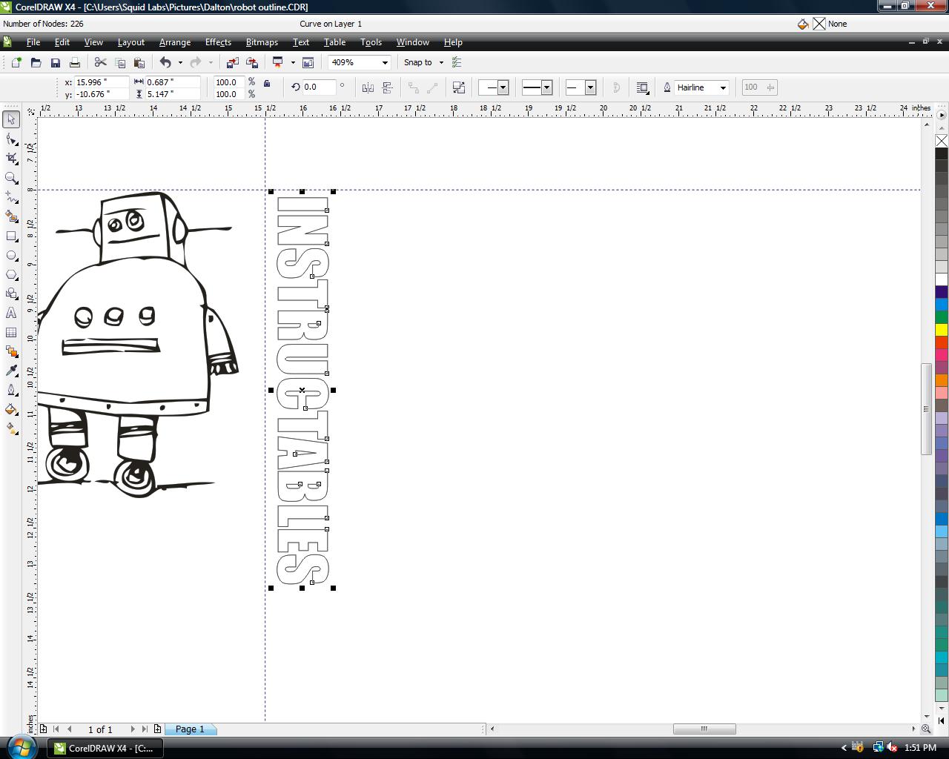Open the Bitmaps menu
This screenshot has height=759, width=949.
click(262, 42)
